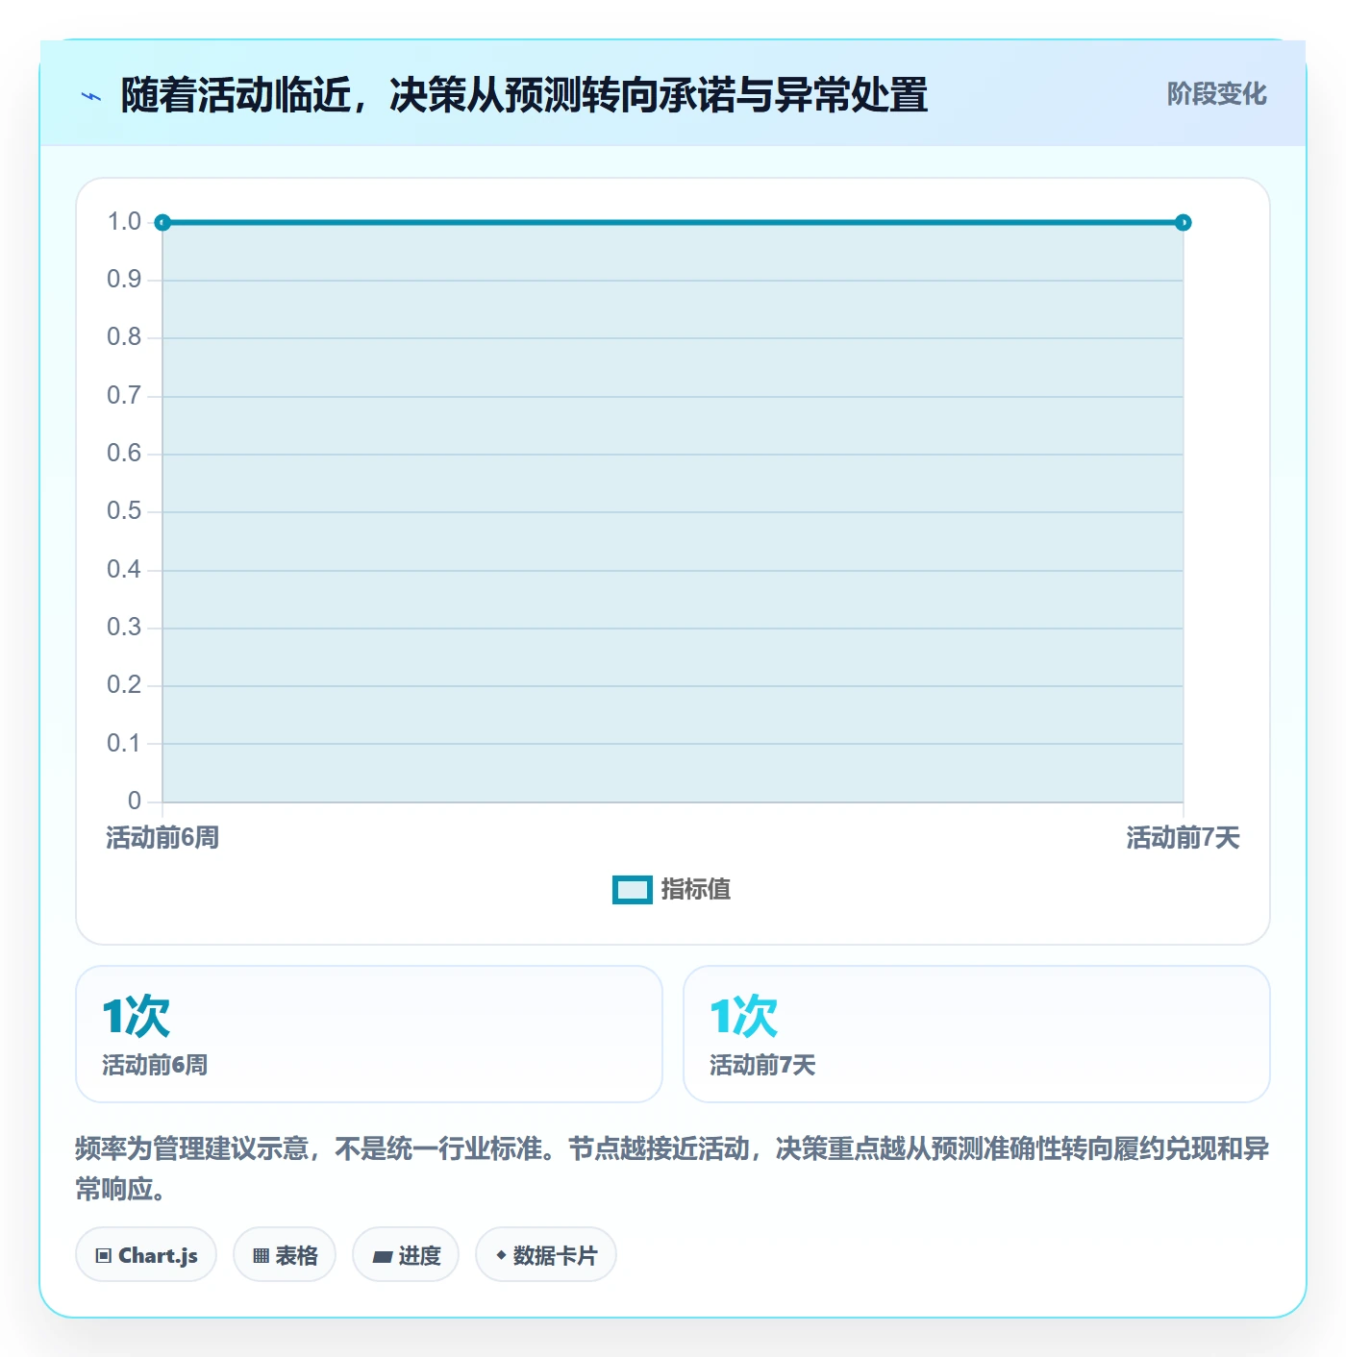Click the 活动前7天 x-axis label
The image size is (1346, 1357).
point(1183,838)
